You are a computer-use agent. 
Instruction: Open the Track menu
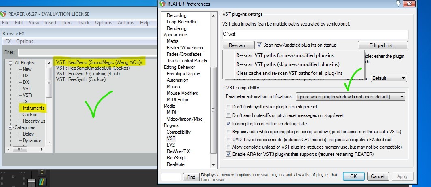point(84,23)
